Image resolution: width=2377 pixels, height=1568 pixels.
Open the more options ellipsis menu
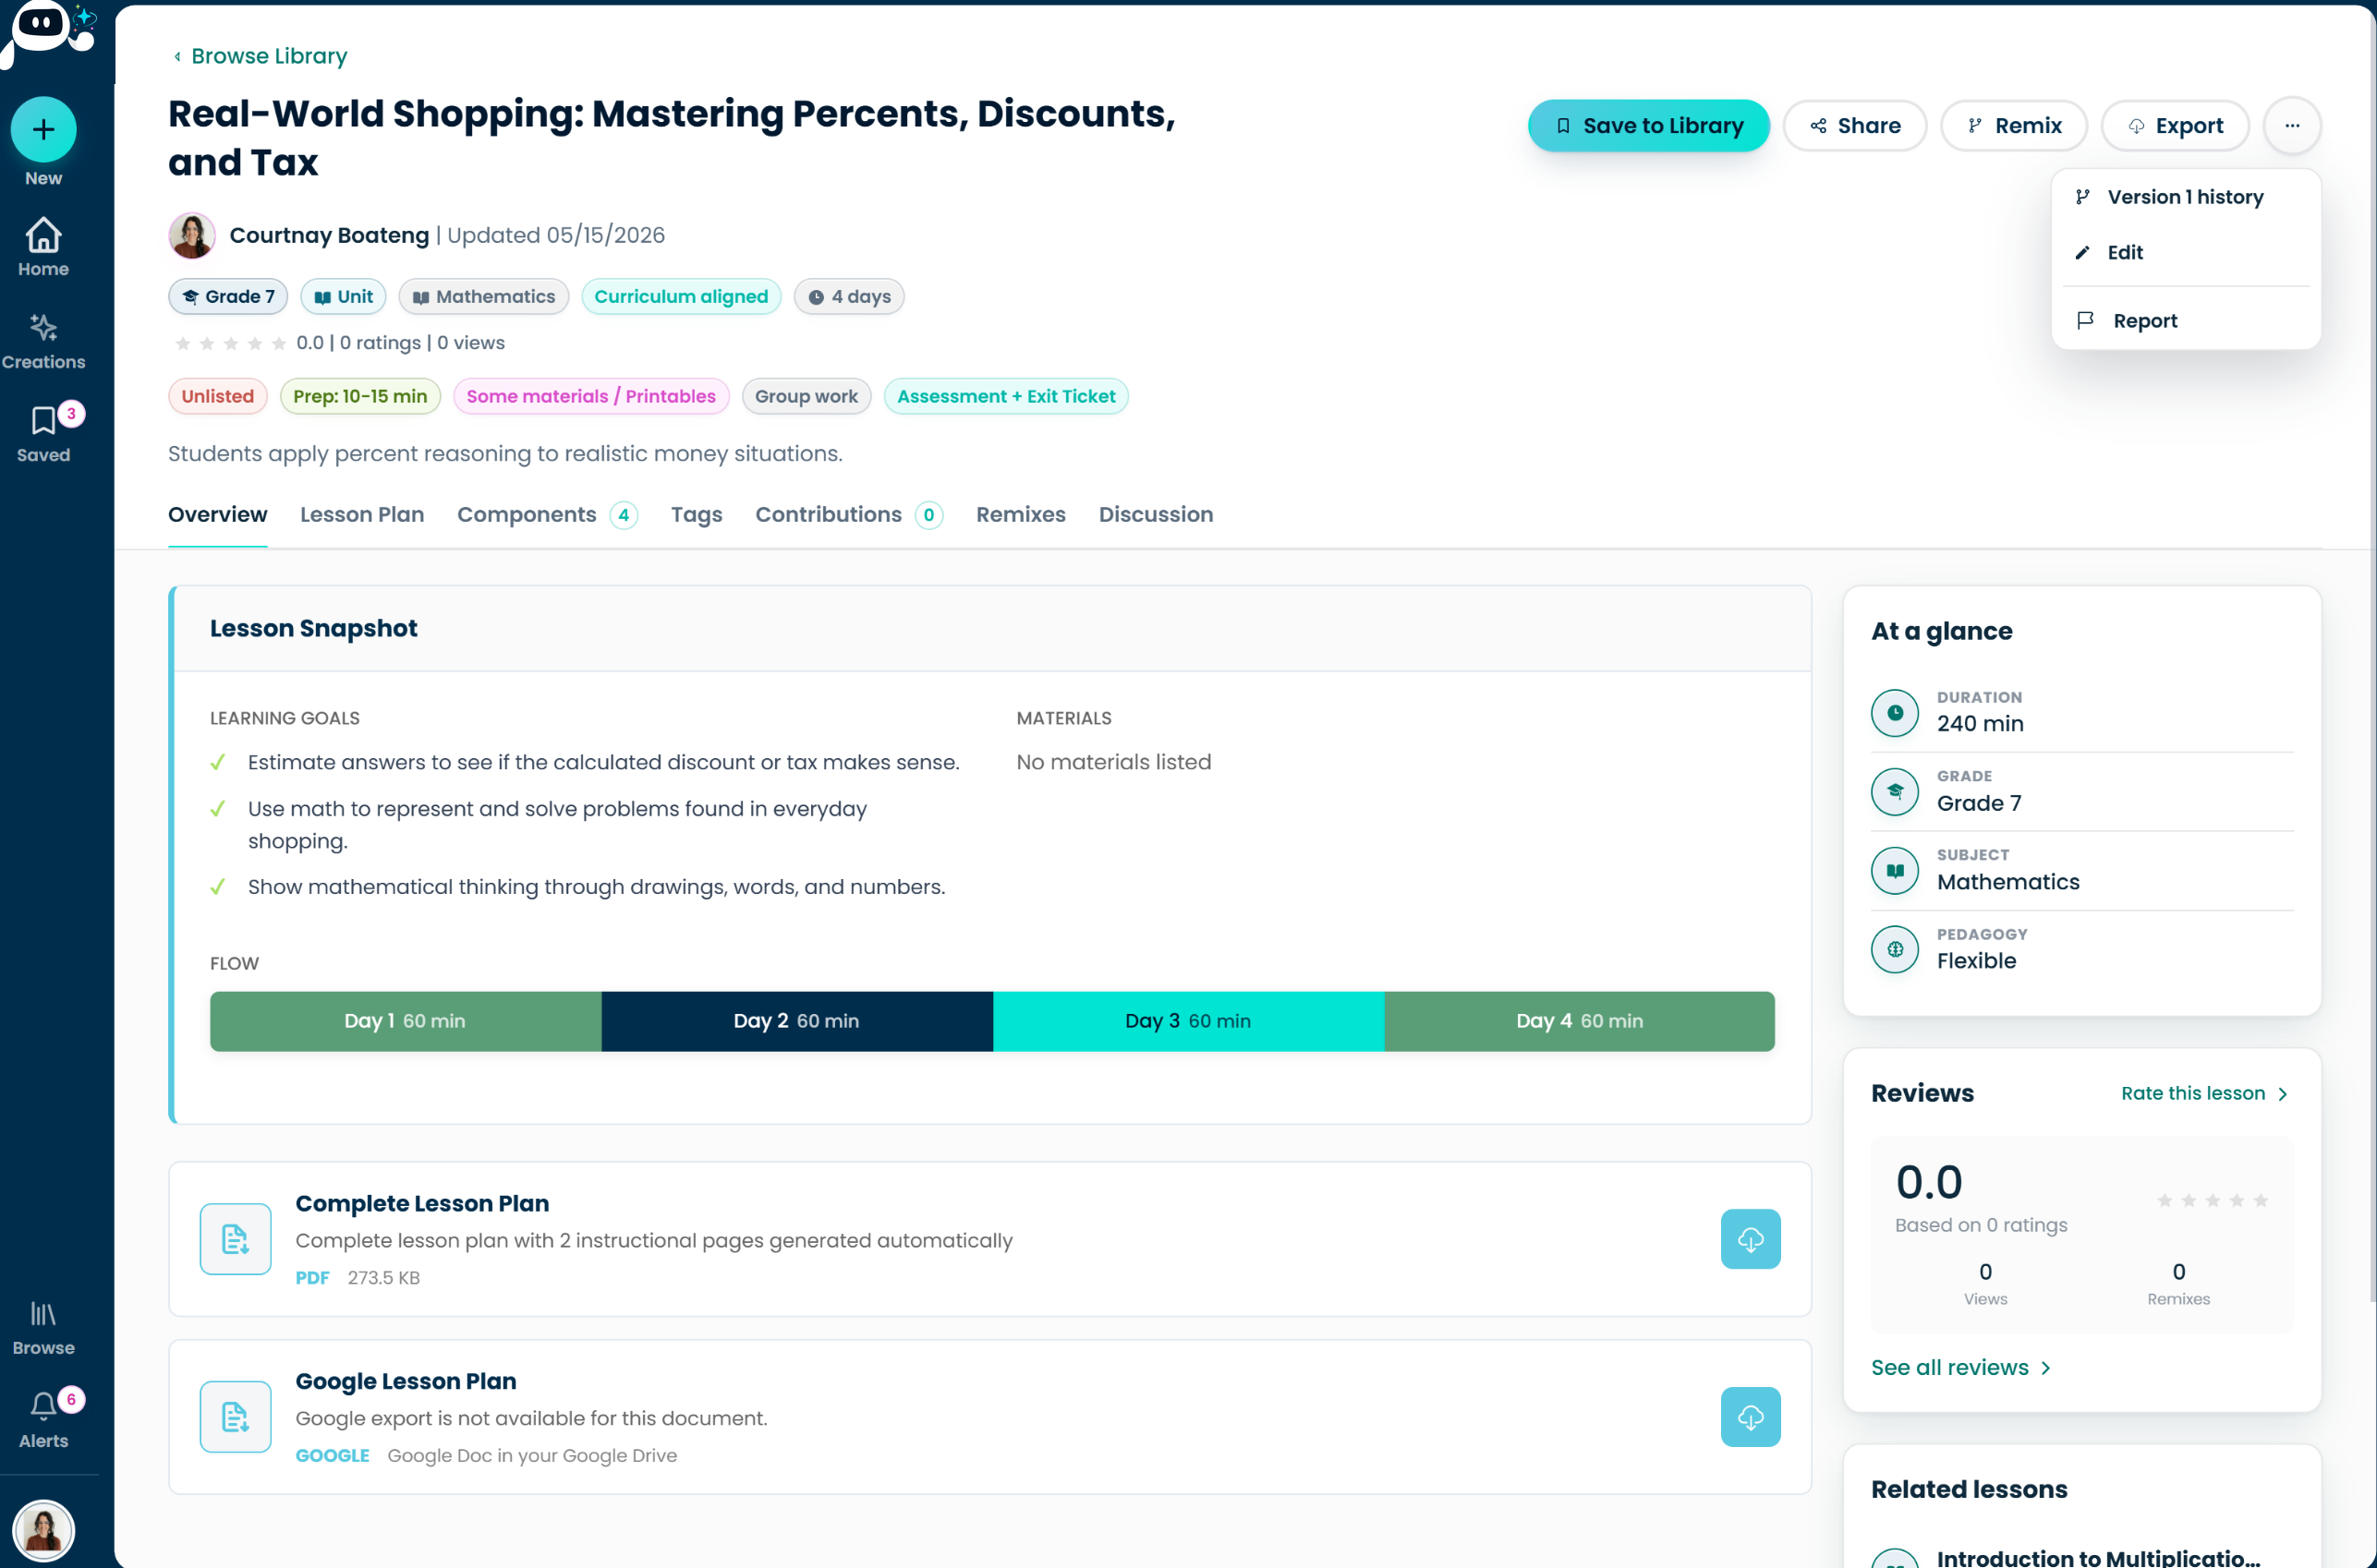click(x=2291, y=125)
